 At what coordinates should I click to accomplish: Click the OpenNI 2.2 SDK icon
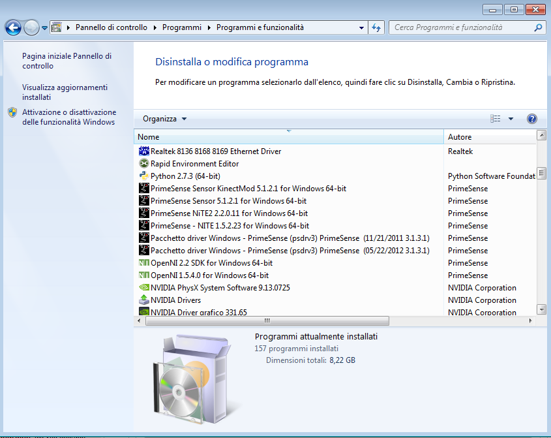[x=144, y=262]
